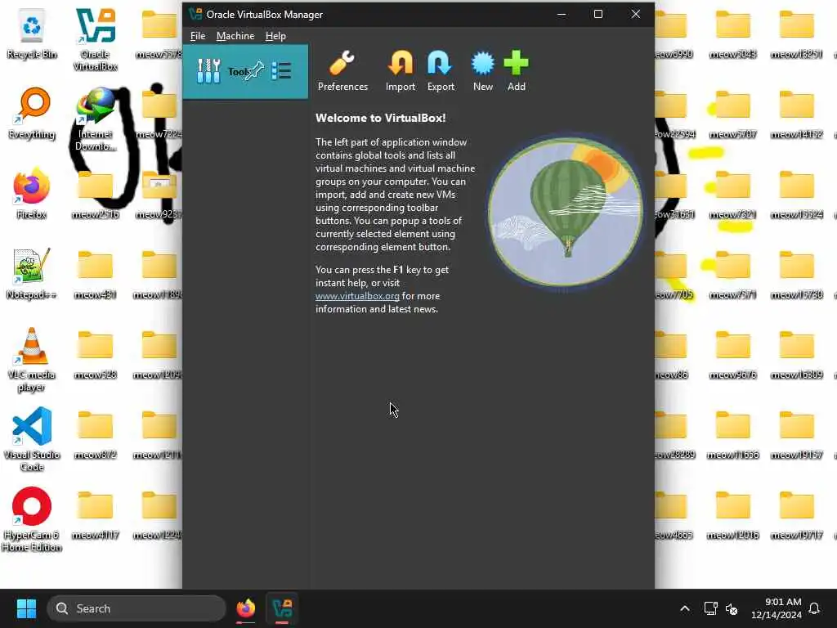Select the Tools item in left pane
Image resolution: width=837 pixels, height=628 pixels.
245,71
